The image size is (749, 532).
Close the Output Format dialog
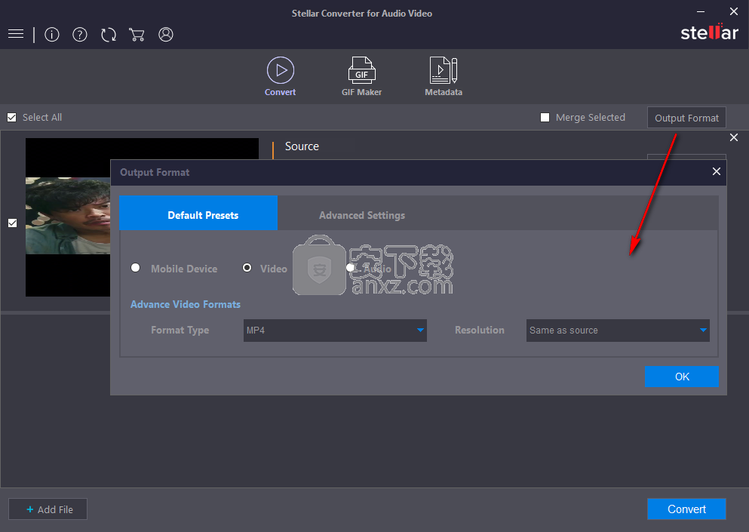tap(716, 171)
